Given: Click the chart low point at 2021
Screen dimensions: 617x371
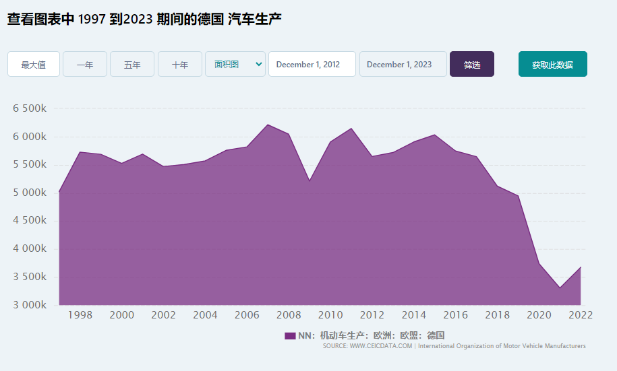Looking at the screenshot, I should pyautogui.click(x=560, y=288).
